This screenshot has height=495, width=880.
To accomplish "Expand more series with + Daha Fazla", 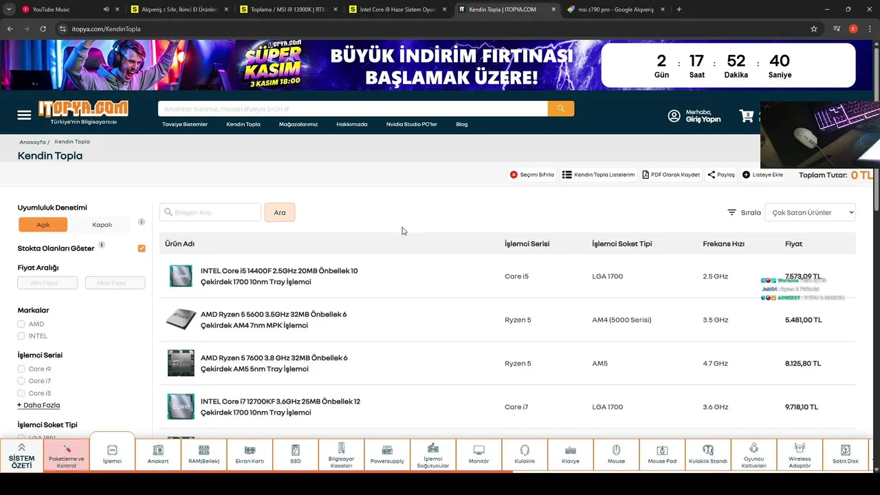I will click(38, 405).
